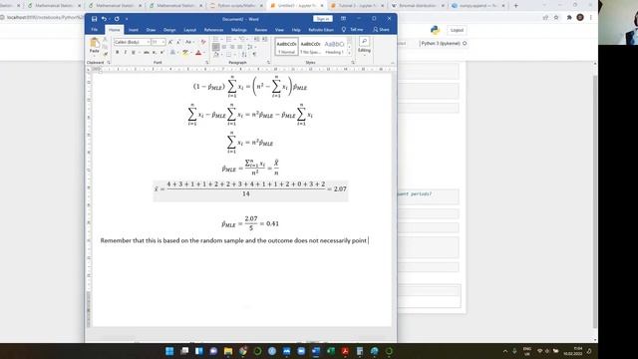The width and height of the screenshot is (638, 359).
Task: Align text left
Action: [x=216, y=47]
